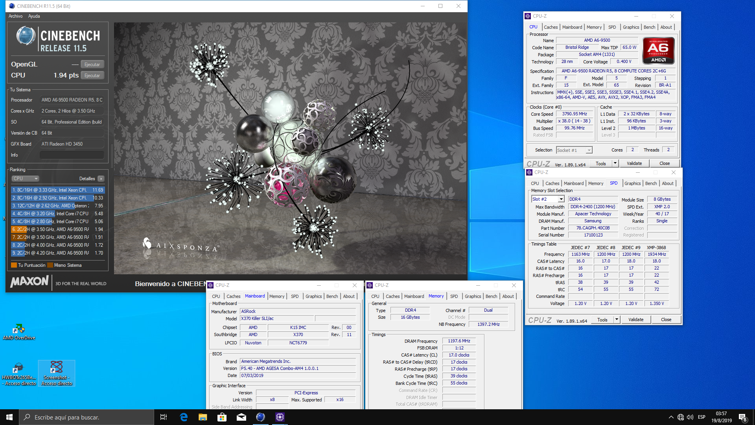Image resolution: width=755 pixels, height=425 pixels.
Task: Click the Detailles arrow button in Ranking
Action: click(x=101, y=179)
